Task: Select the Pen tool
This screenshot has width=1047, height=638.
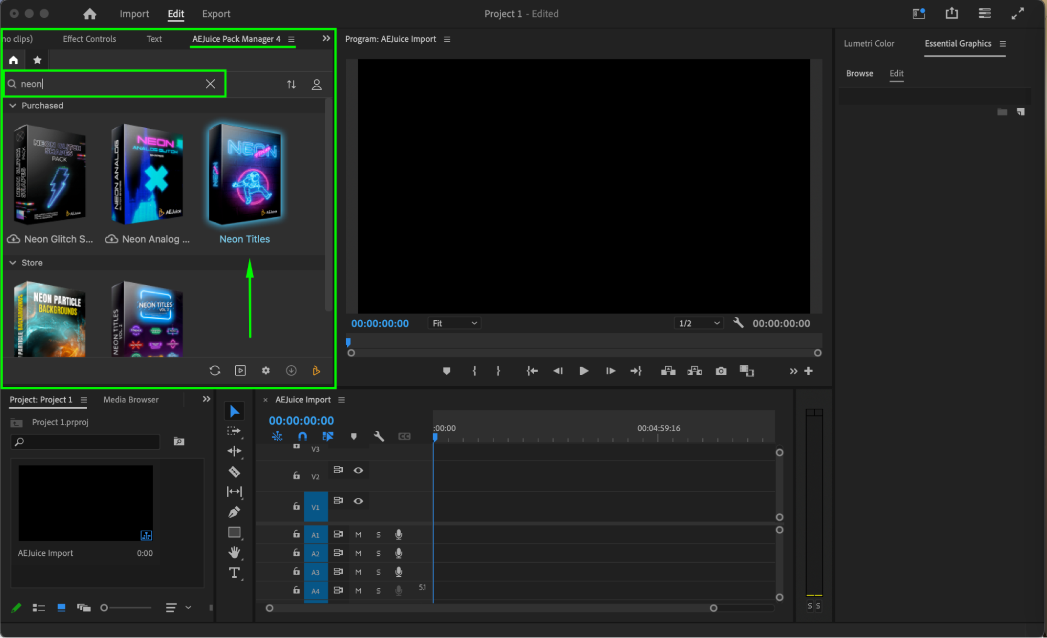Action: pos(234,512)
